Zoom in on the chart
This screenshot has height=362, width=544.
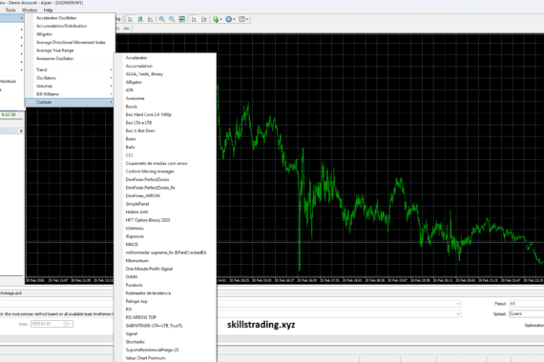(161, 19)
